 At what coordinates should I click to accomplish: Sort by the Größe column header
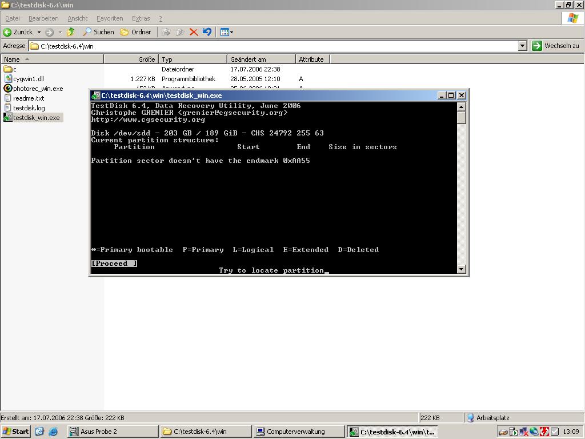131,59
